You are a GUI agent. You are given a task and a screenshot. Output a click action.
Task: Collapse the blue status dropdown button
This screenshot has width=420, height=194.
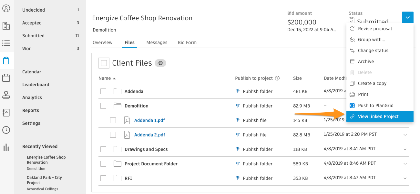(x=408, y=17)
